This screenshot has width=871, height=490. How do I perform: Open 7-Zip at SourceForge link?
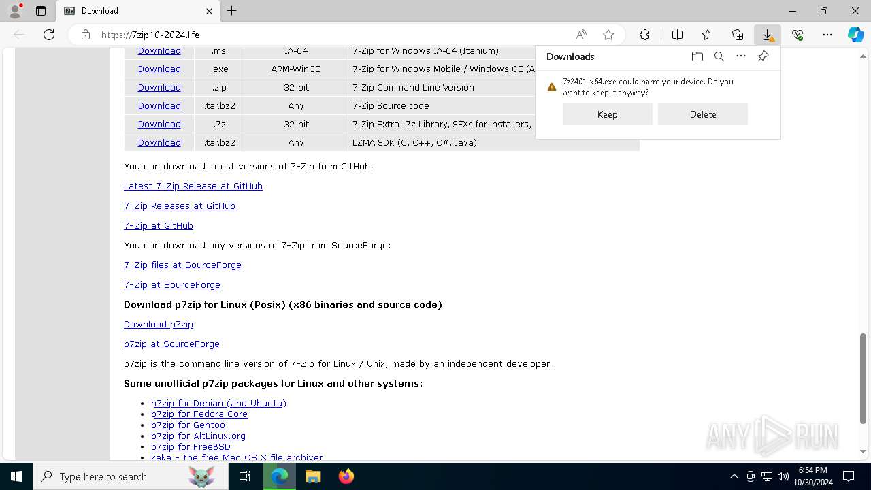(172, 285)
